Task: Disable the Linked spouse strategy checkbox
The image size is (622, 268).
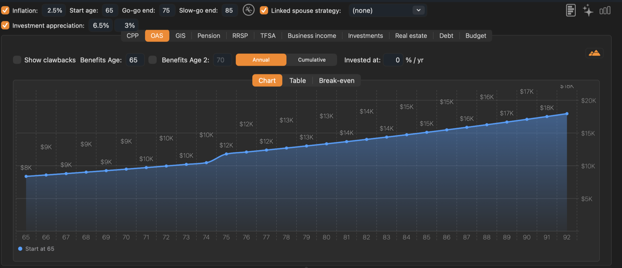Action: pyautogui.click(x=264, y=11)
